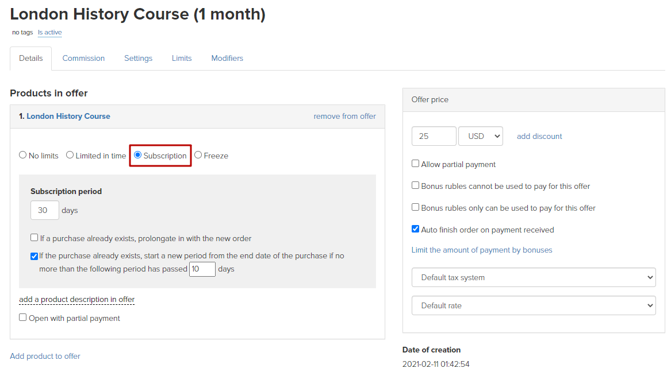
Task: Choose the Limited in time option
Action: (70, 155)
